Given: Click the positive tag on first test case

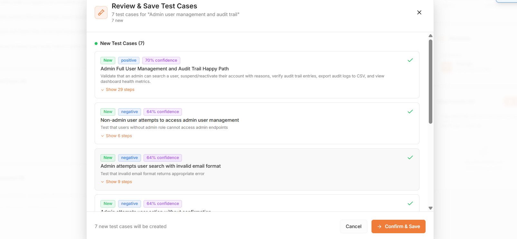Looking at the screenshot, I should tap(129, 60).
